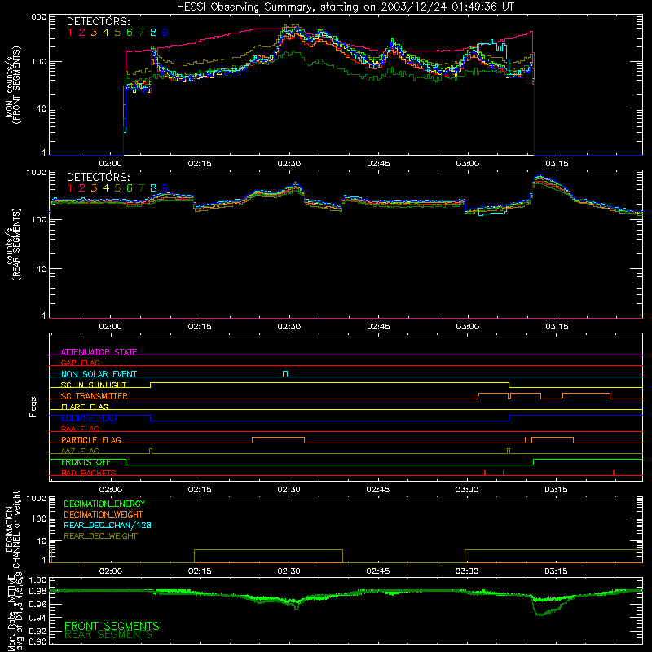Click the 0.94 value on livetime axis
This screenshot has height=652, width=652.
37,618
